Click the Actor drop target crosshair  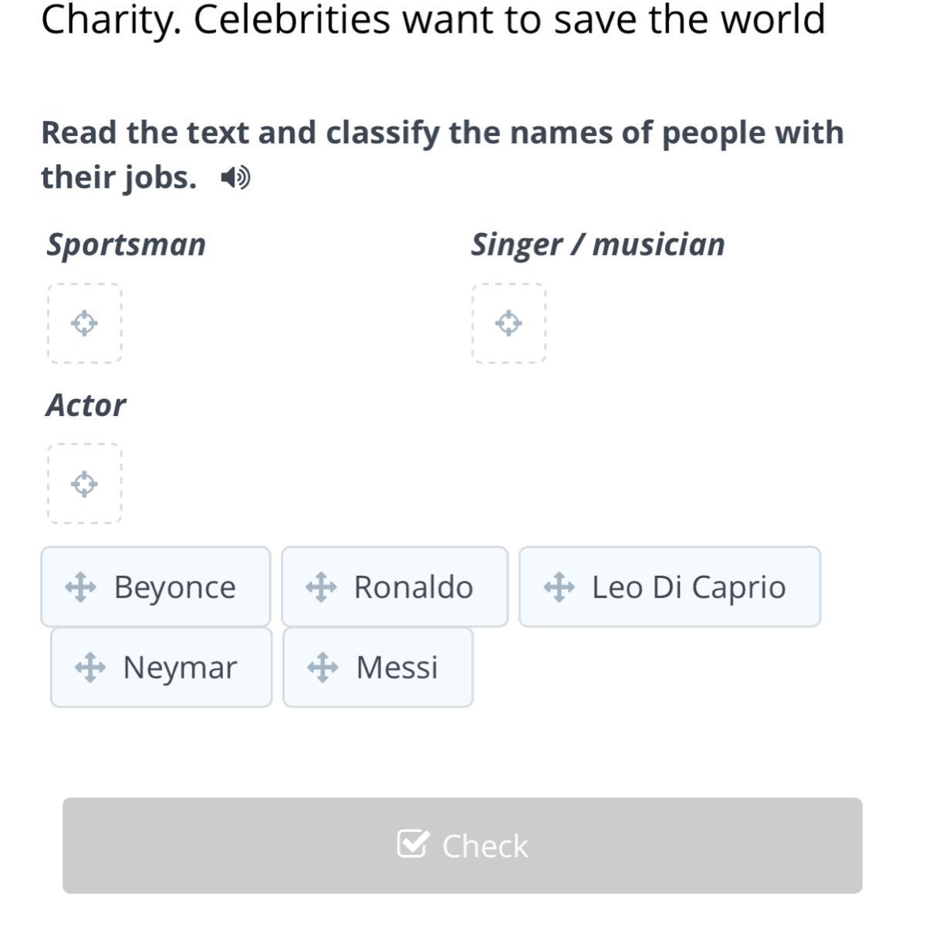pyautogui.click(x=84, y=484)
